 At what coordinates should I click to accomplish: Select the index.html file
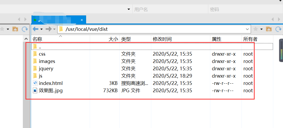[152, 83]
